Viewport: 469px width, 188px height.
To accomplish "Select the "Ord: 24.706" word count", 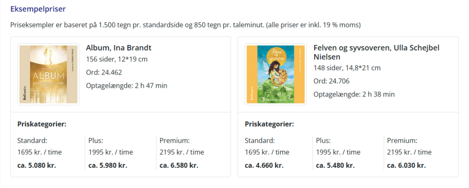I will coord(332,81).
